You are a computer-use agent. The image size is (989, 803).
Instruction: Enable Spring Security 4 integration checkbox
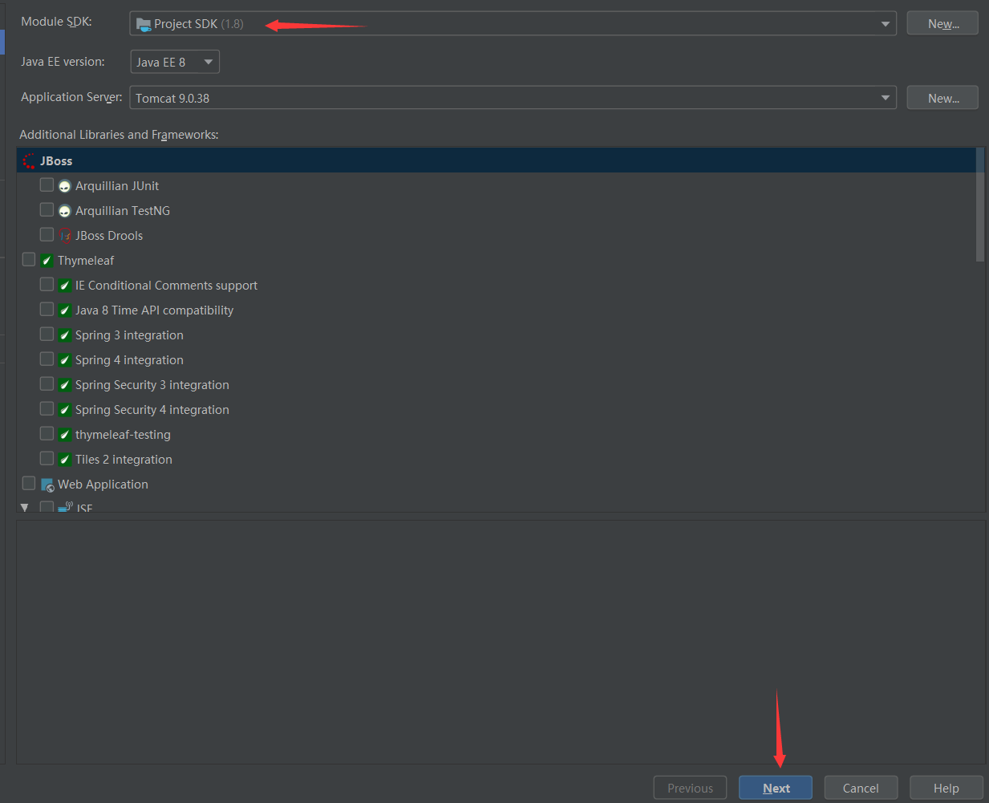click(x=47, y=409)
